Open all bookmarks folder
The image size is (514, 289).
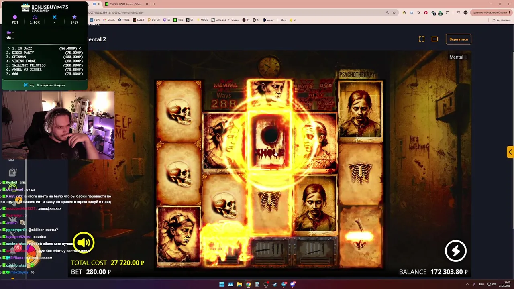502,20
